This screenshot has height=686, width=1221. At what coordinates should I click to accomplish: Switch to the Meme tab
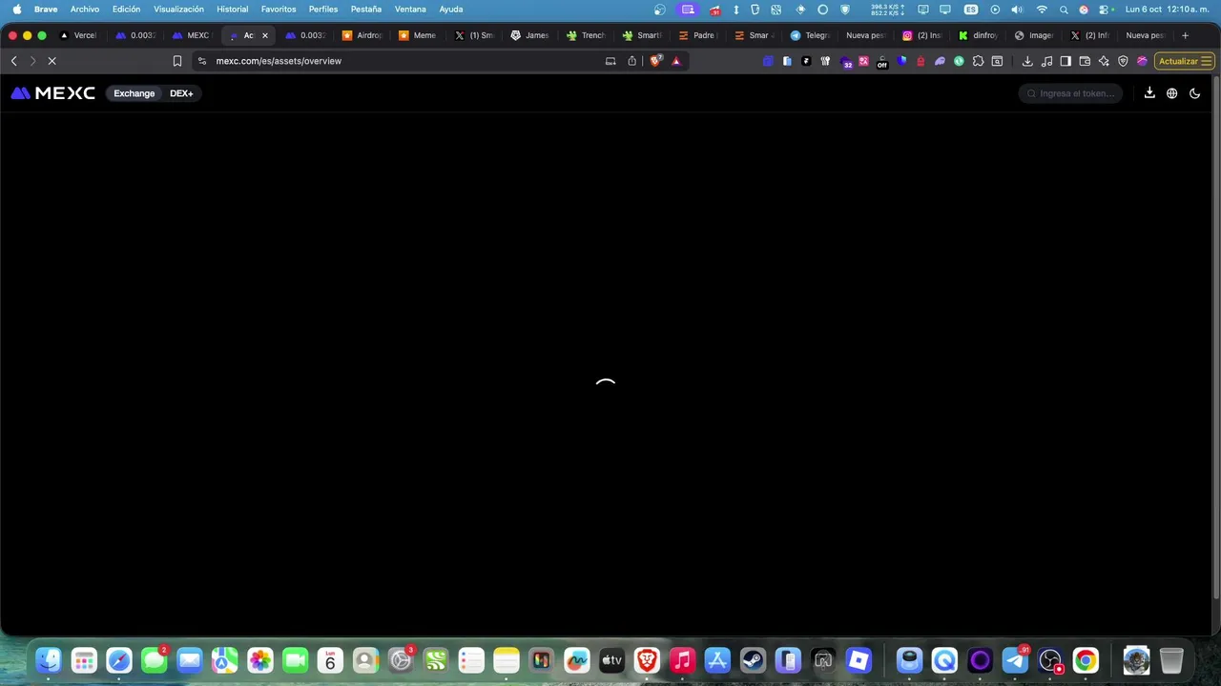(418, 35)
